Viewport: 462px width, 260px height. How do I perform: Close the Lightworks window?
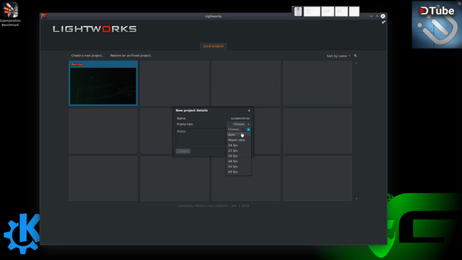tap(383, 16)
